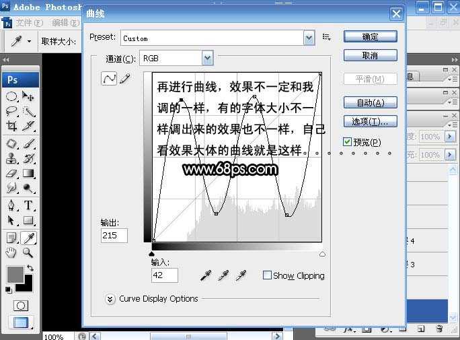The image size is (460, 340).
Task: Select the Burn tool
Action: point(28,188)
